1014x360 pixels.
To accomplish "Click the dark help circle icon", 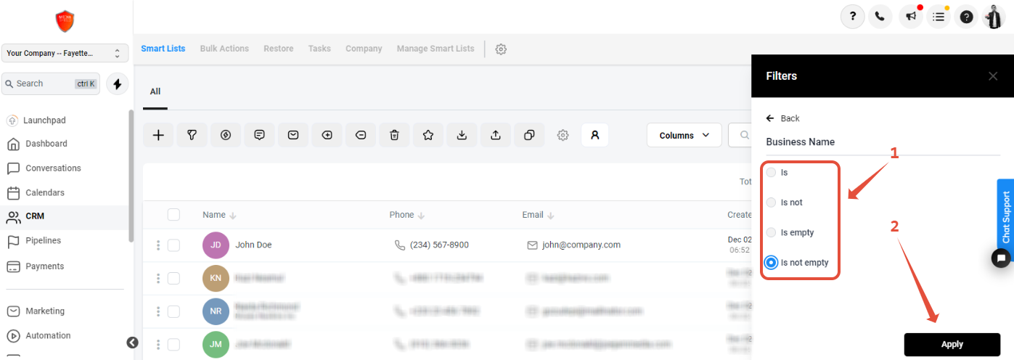I will [x=966, y=17].
